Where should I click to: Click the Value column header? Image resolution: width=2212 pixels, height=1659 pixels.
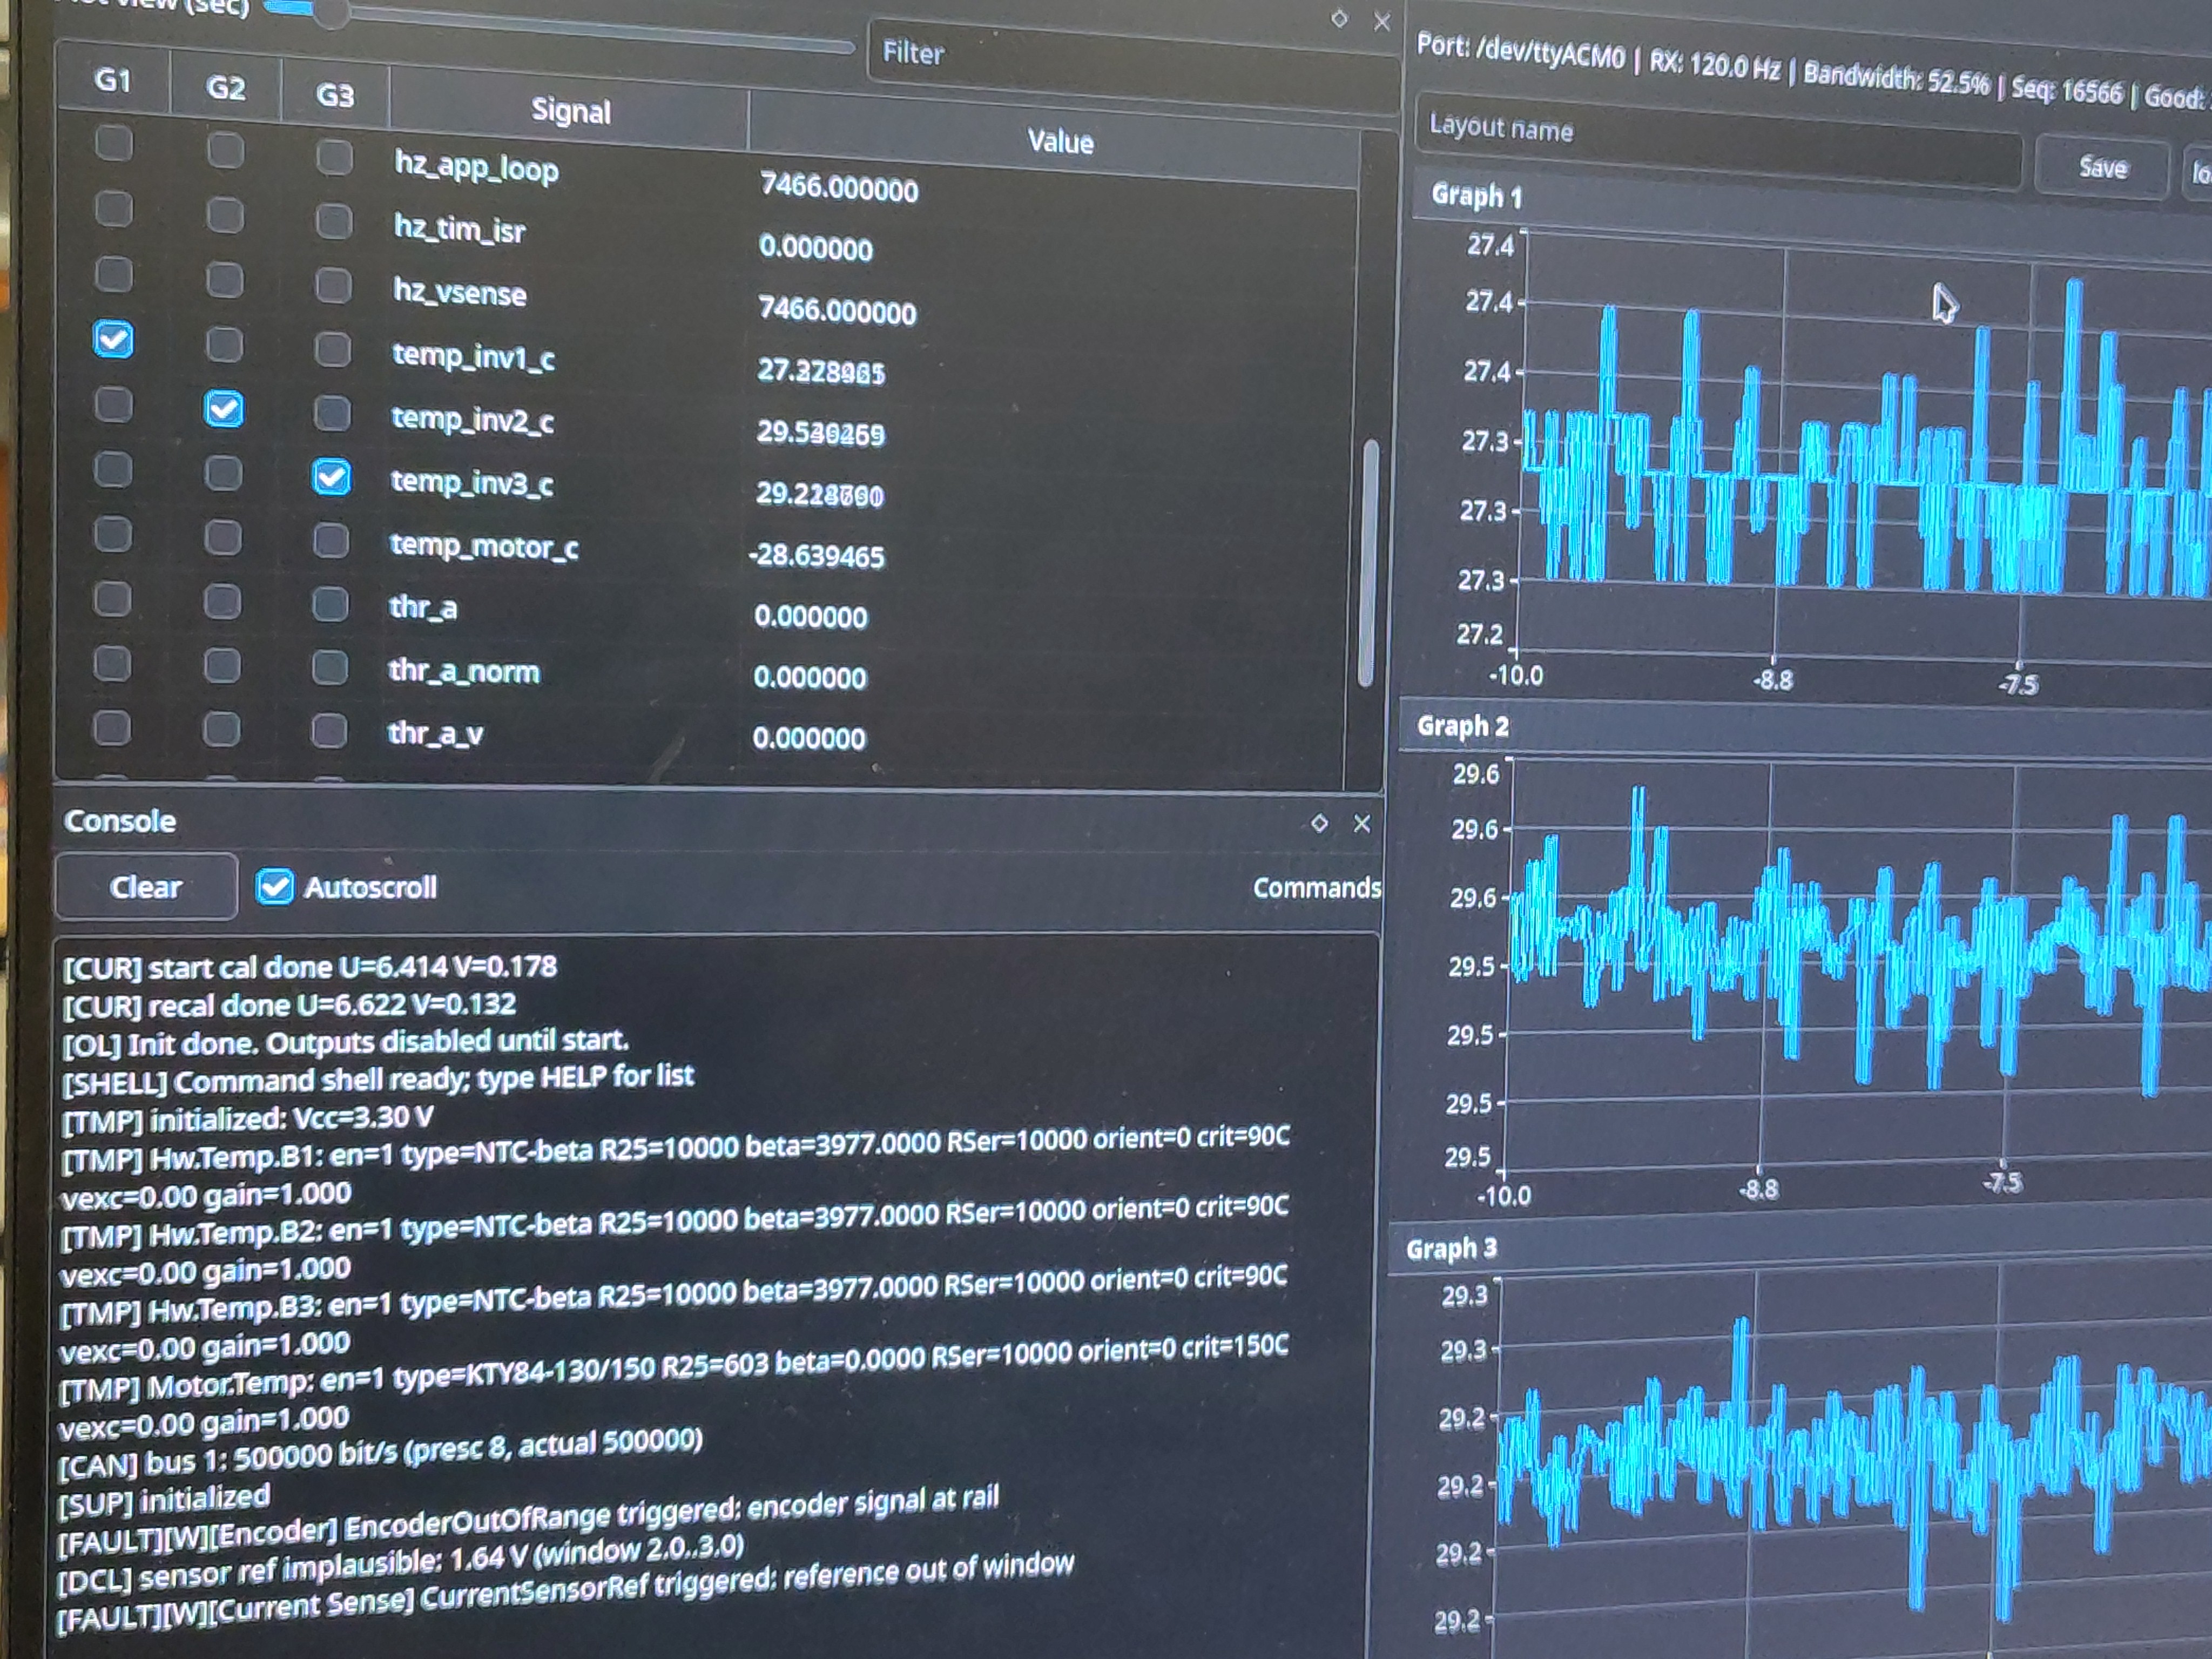click(x=1060, y=141)
